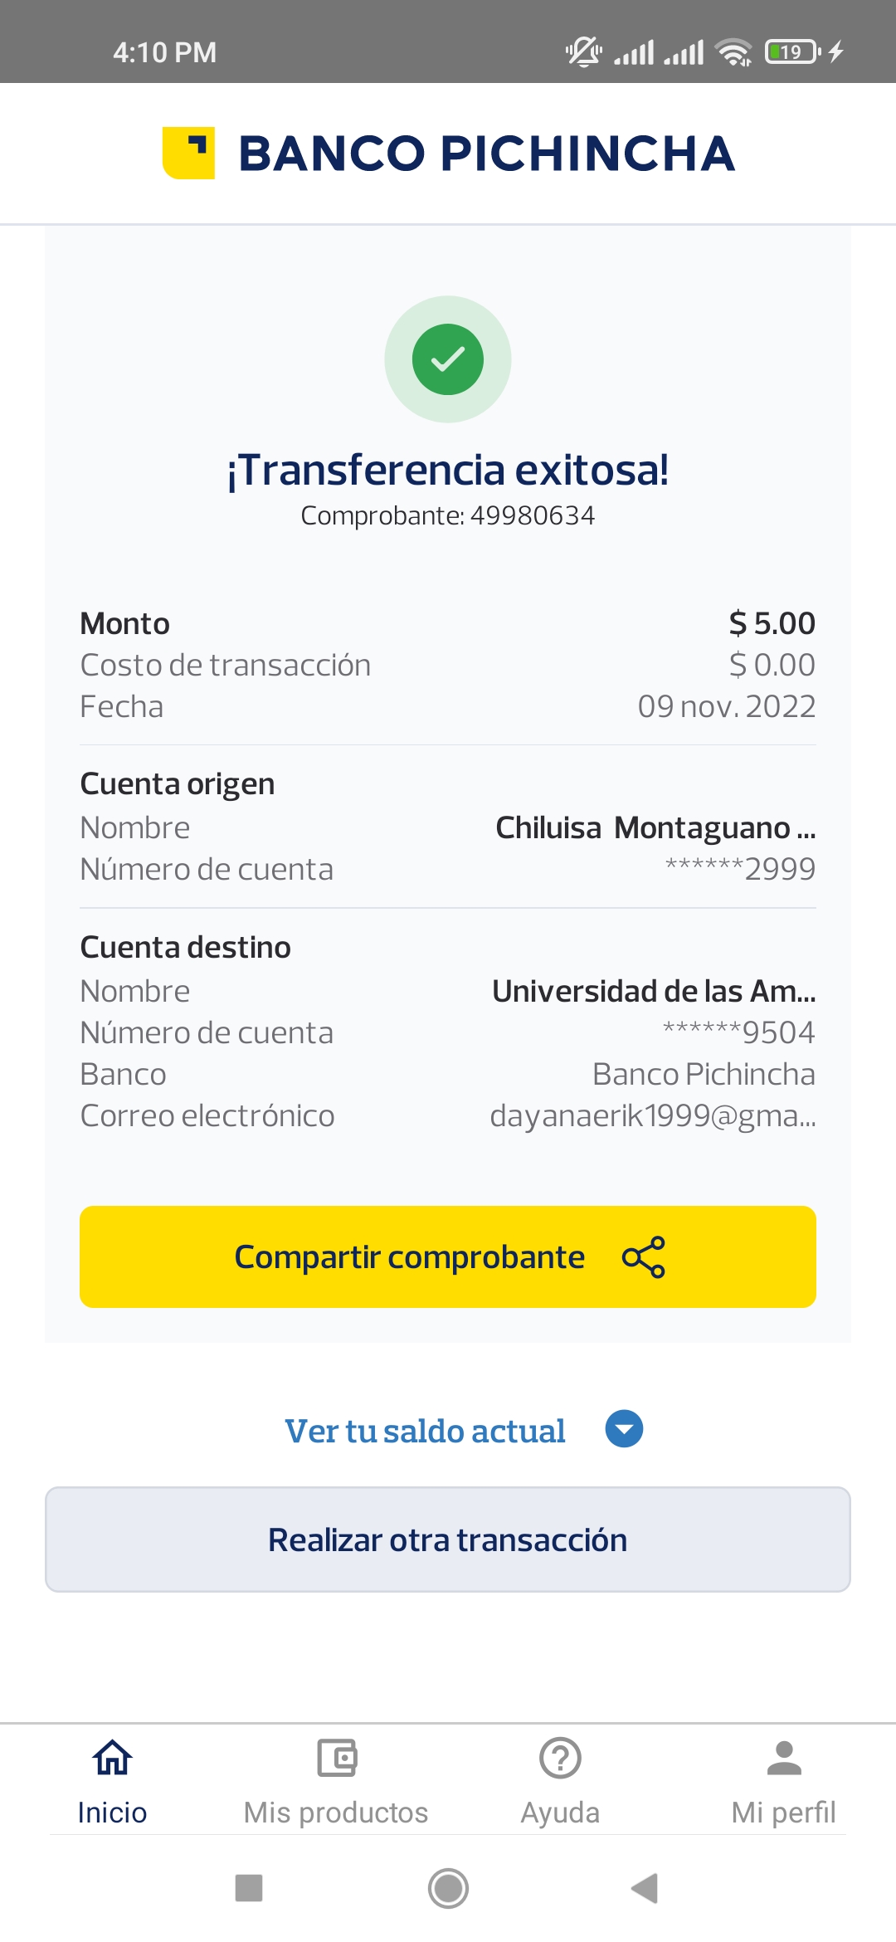
Task: Tap the truncated Universidad de las Am... name
Action: (x=654, y=991)
